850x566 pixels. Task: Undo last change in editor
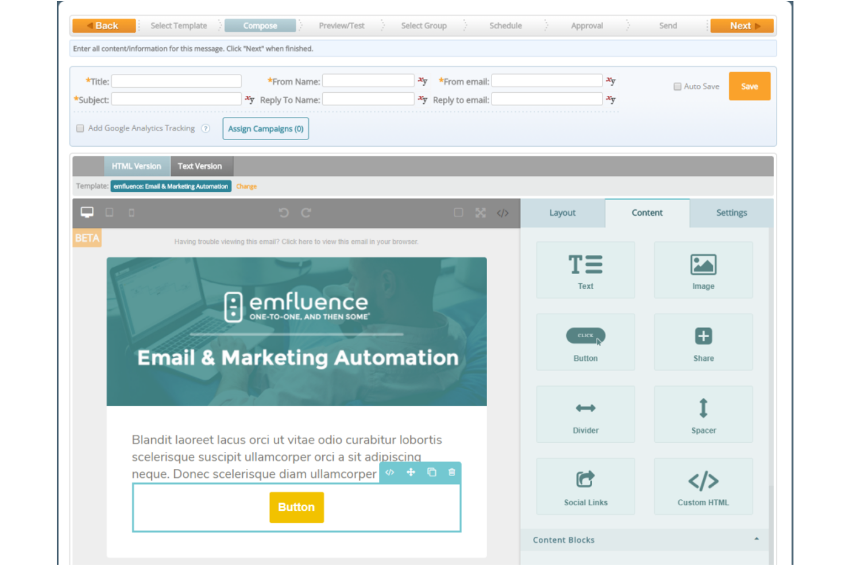284,213
